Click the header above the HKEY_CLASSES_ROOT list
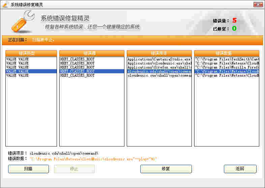 click(x=92, y=53)
